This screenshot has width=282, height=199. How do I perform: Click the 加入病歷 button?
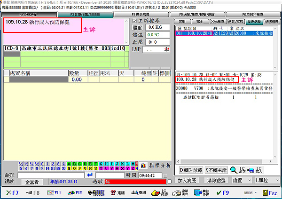188,181
